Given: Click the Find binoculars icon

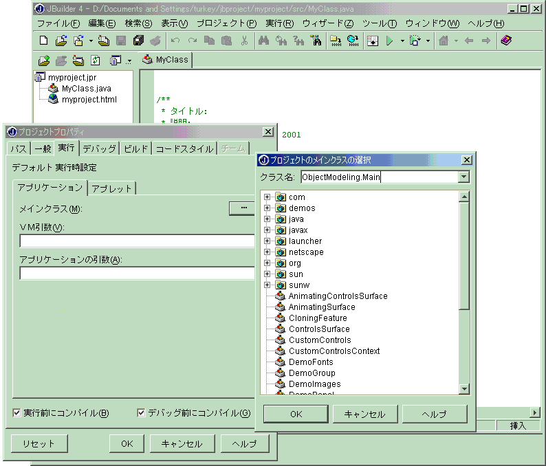Looking at the screenshot, I should (263, 41).
